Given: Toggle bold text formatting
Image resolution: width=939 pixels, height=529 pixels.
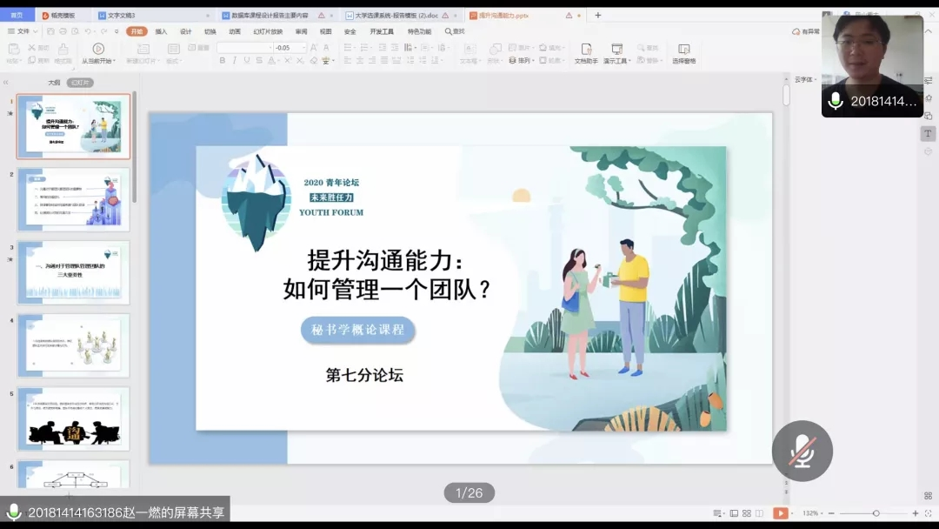Looking at the screenshot, I should (x=223, y=61).
